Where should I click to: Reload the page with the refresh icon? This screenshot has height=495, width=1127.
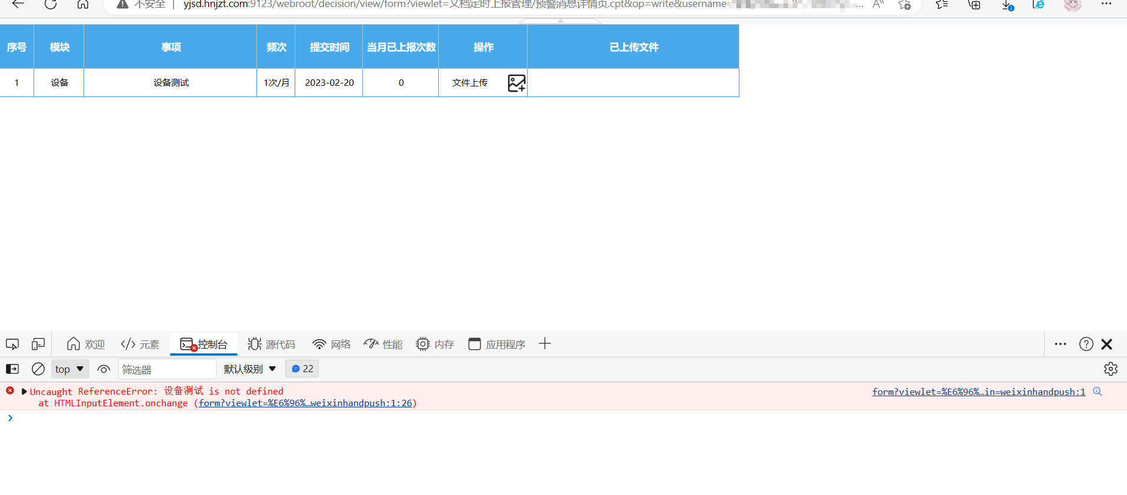[x=51, y=4]
